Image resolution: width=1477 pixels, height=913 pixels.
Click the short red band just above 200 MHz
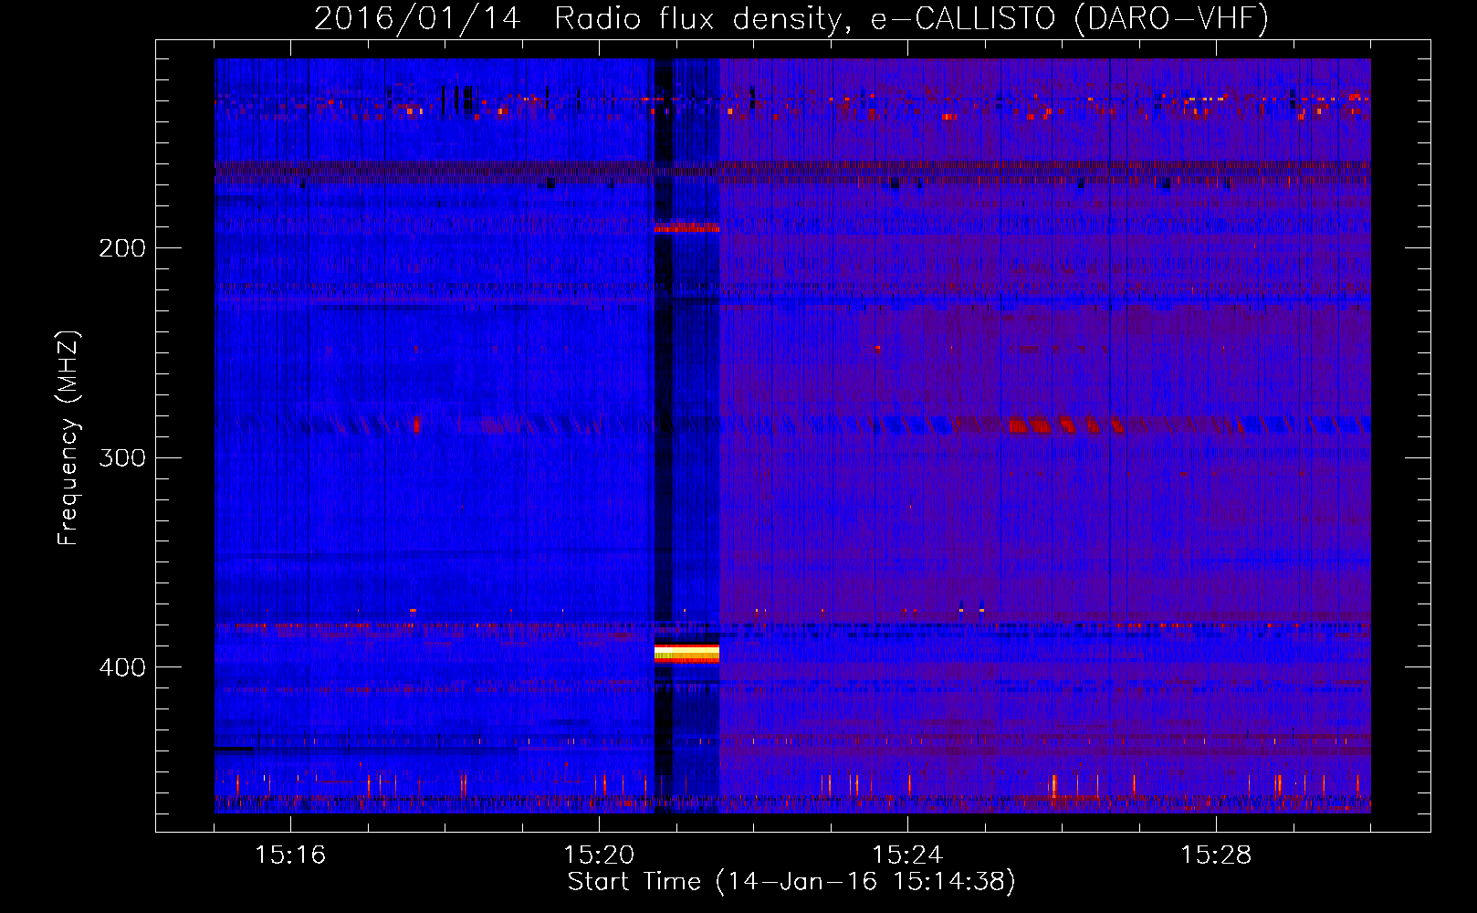(686, 226)
